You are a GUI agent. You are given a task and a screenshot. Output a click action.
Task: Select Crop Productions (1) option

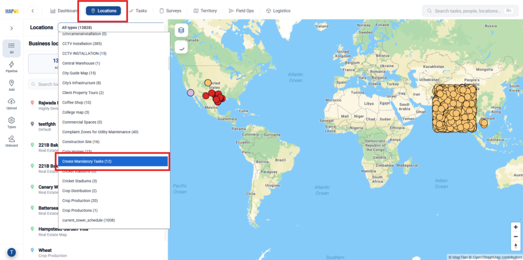click(114, 210)
